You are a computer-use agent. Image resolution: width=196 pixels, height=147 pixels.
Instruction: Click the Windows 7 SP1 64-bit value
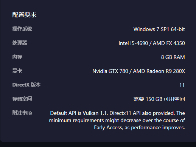(x=159, y=29)
